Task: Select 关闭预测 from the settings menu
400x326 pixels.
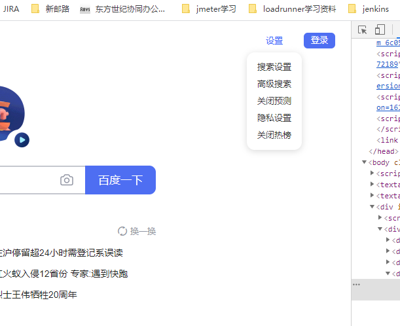Action: (x=274, y=101)
